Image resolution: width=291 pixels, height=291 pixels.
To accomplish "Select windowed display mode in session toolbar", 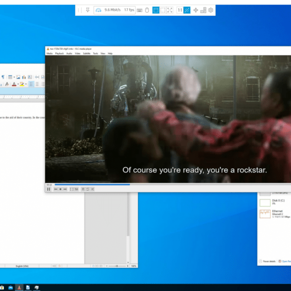I will click(156, 10).
